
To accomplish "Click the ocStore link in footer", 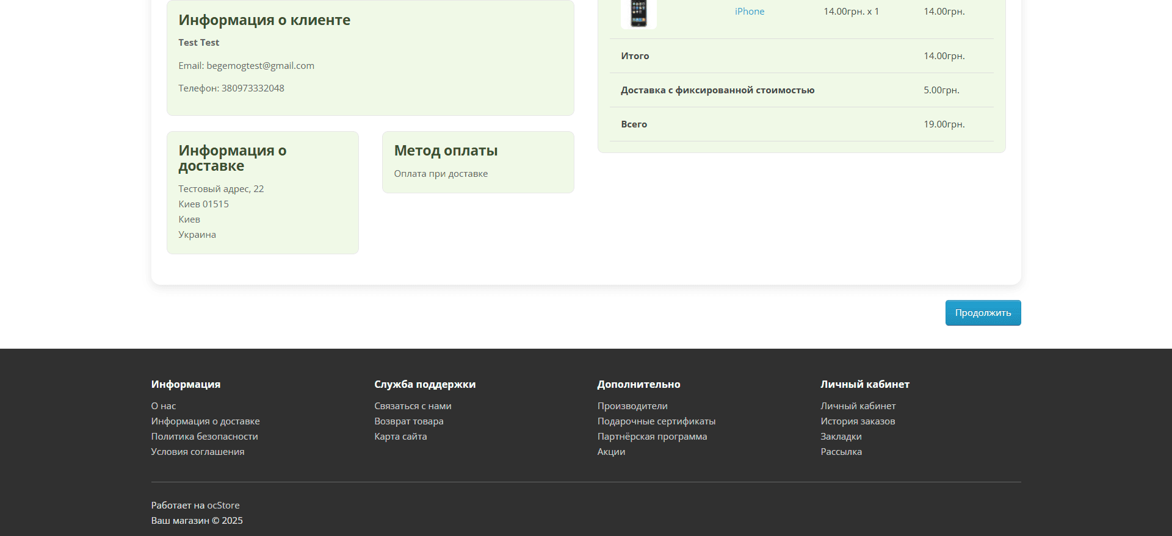I will (223, 506).
